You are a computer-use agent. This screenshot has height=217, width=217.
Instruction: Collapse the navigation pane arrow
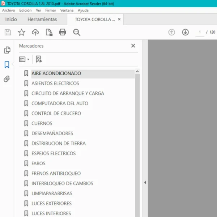click(x=145, y=183)
